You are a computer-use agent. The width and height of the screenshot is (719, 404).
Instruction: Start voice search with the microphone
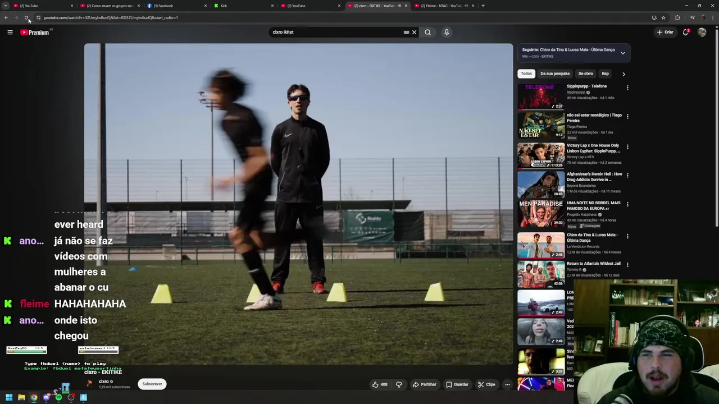click(x=447, y=33)
